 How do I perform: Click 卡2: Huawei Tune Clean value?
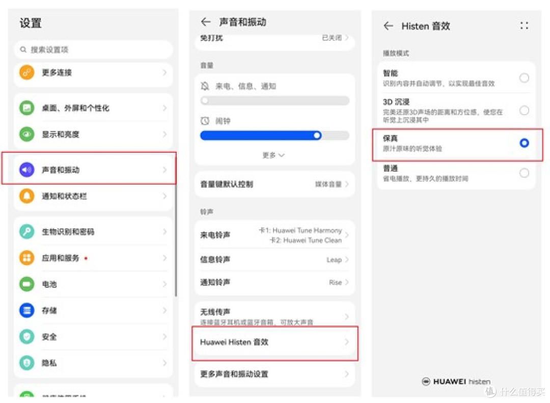[306, 240]
